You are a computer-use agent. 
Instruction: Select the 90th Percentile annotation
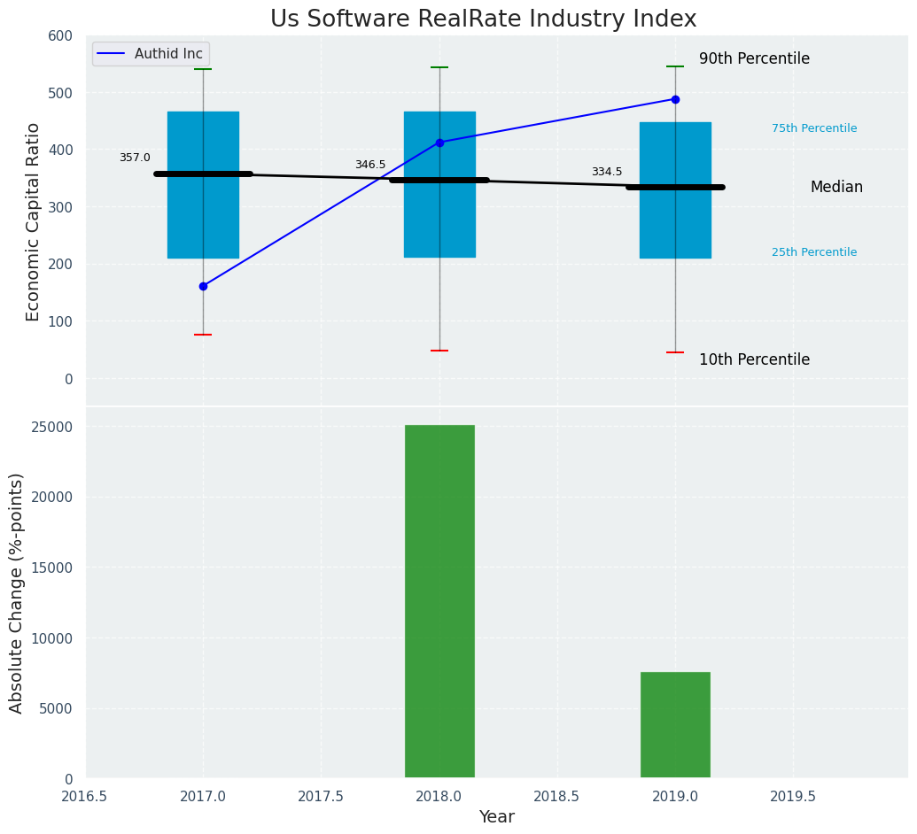754,59
